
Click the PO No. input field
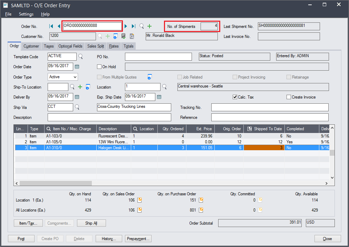click(x=158, y=56)
